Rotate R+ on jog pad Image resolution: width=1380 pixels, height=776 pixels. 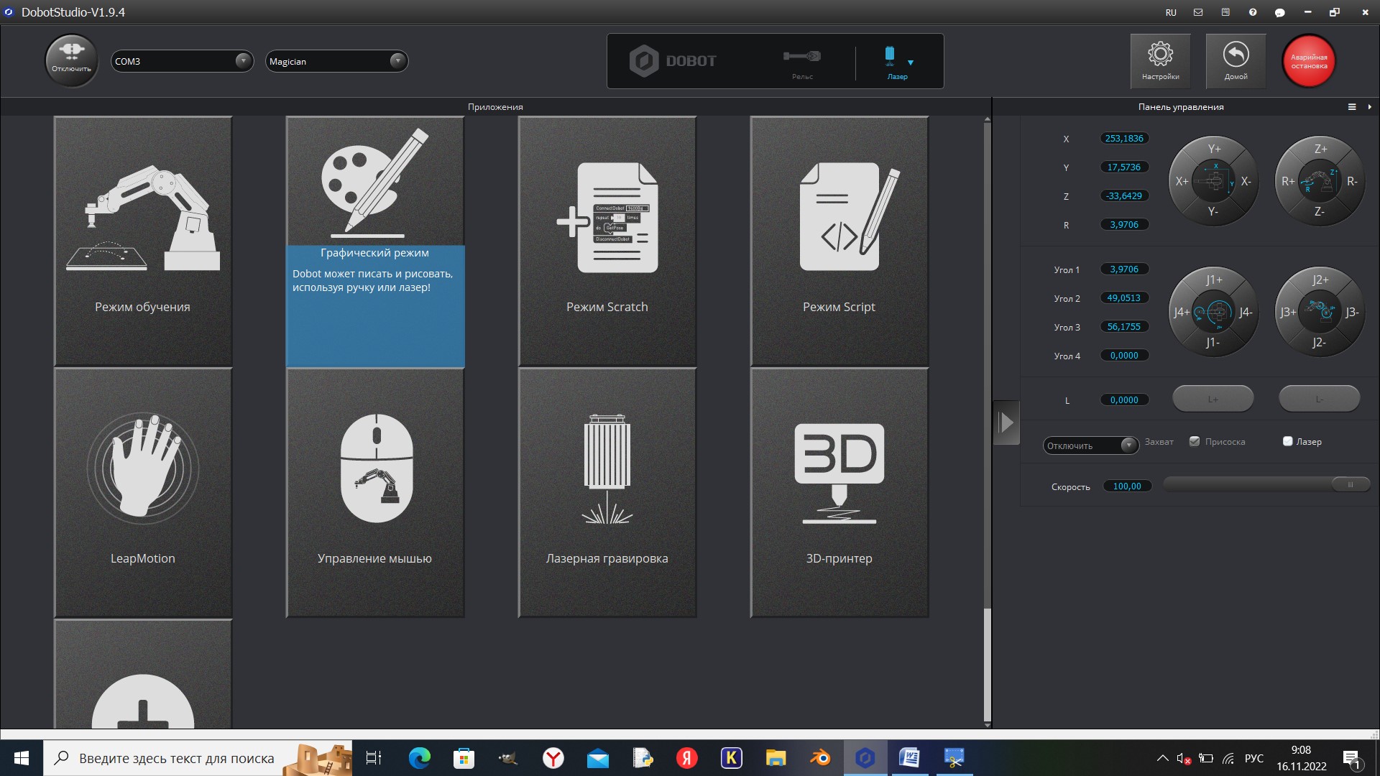click(1288, 181)
